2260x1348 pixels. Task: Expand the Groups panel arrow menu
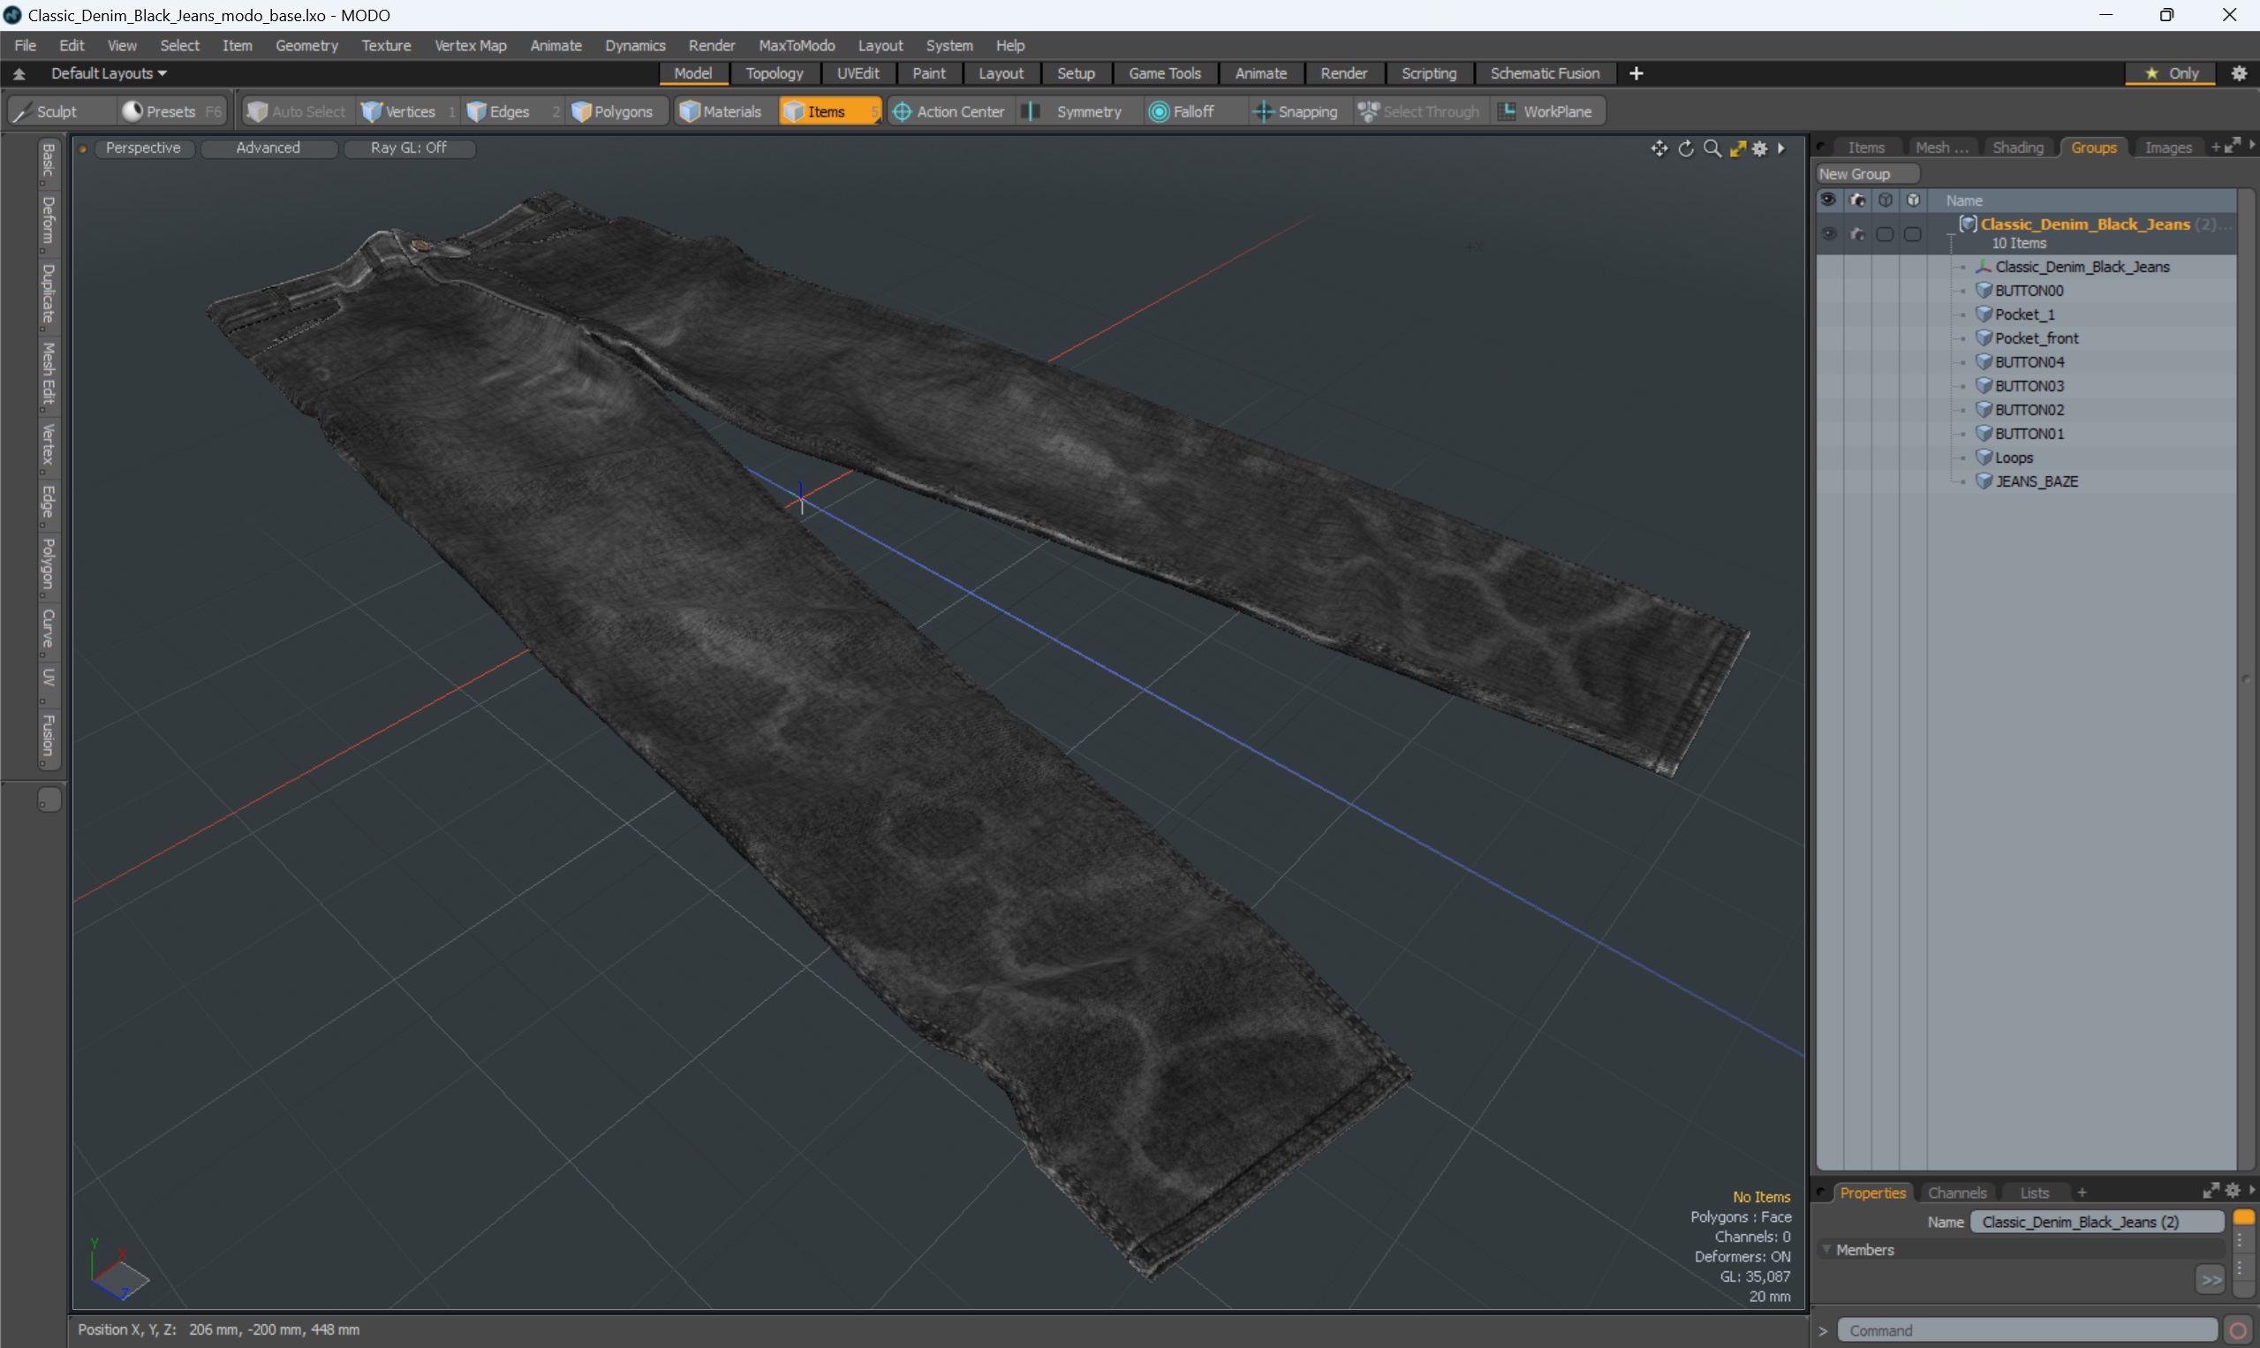2253,146
